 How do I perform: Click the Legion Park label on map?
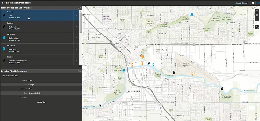point(170,75)
